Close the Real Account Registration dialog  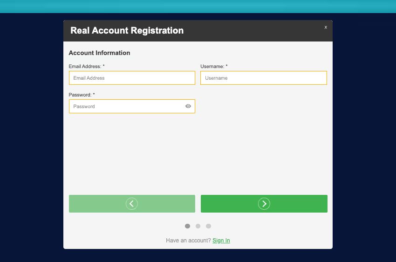tap(326, 28)
